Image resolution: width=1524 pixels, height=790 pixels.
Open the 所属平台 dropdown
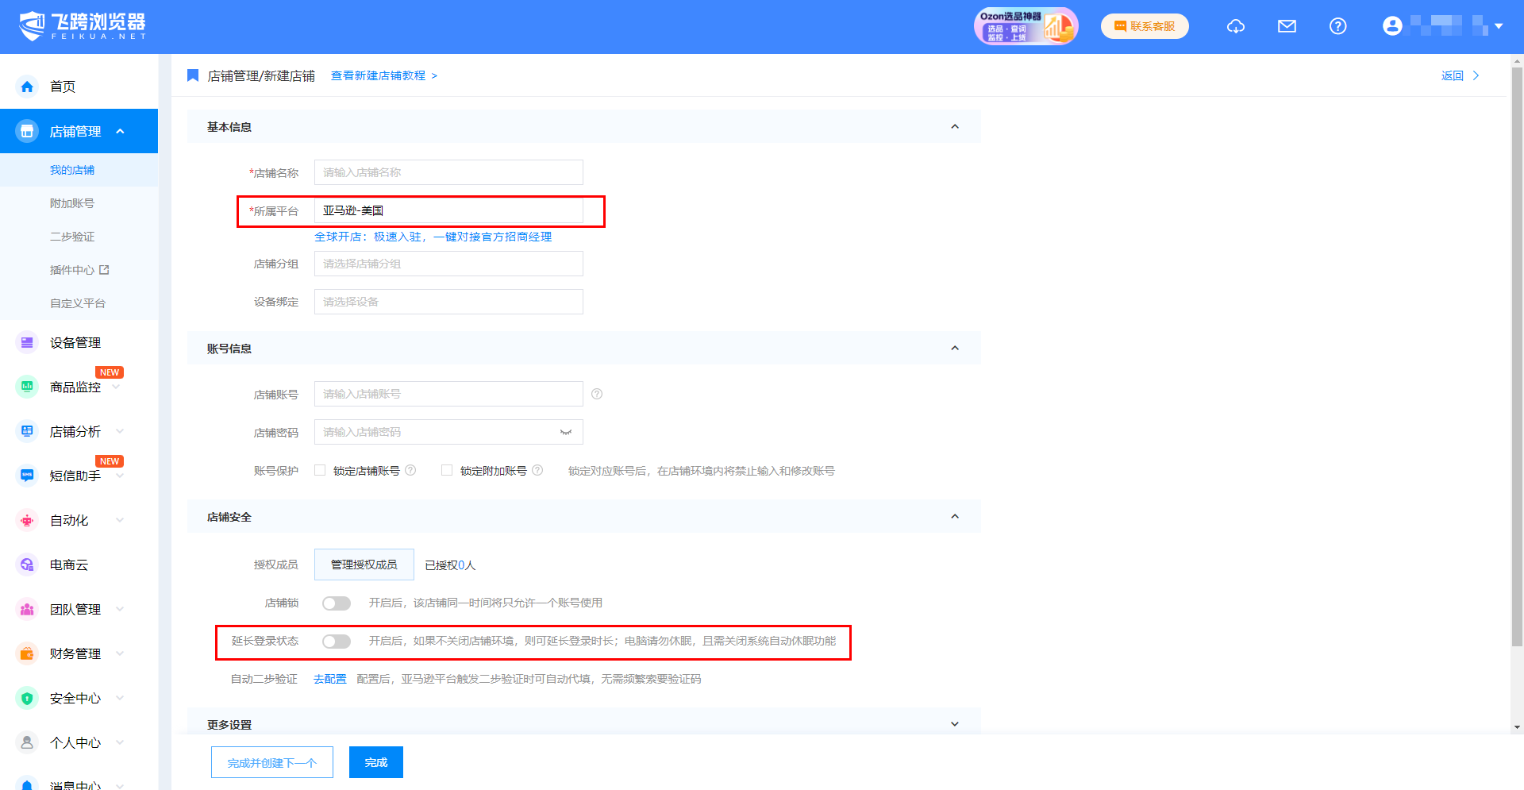448,210
